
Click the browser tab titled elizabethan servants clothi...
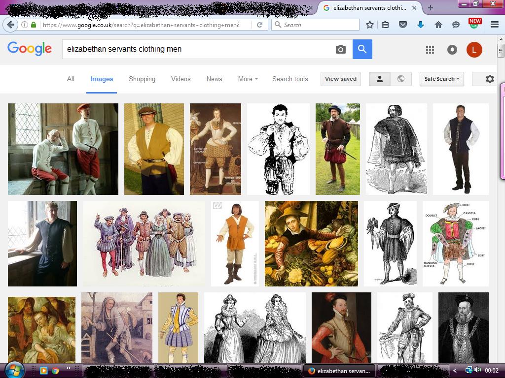pyautogui.click(x=369, y=8)
